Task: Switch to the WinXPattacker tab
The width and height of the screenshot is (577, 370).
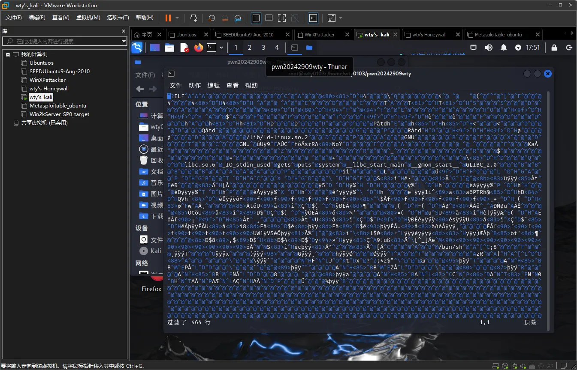Action: 320,35
